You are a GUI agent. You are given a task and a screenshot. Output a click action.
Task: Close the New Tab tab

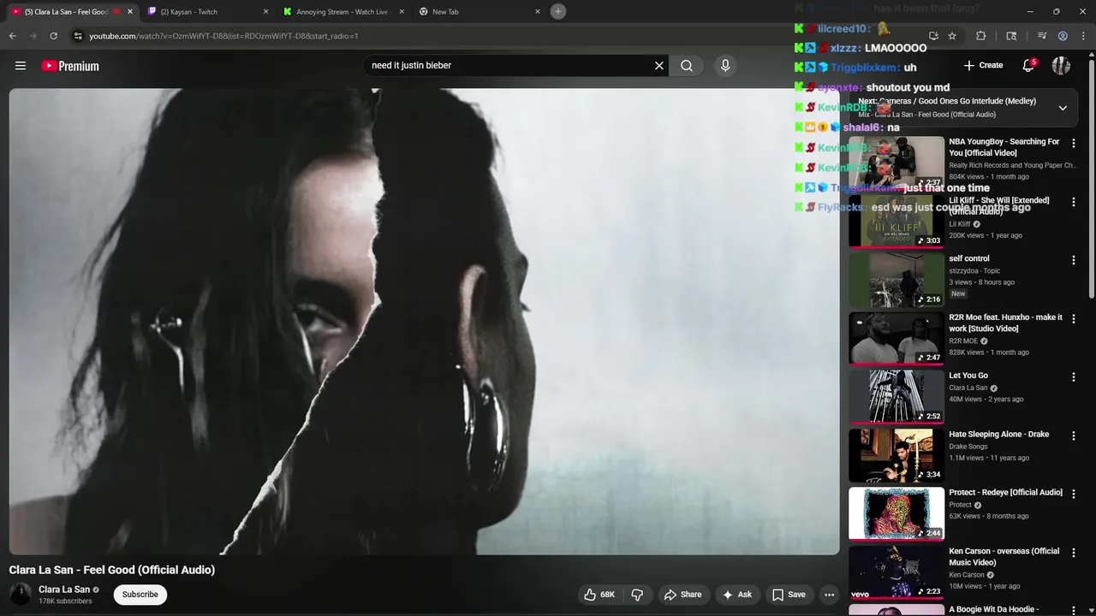point(538,12)
